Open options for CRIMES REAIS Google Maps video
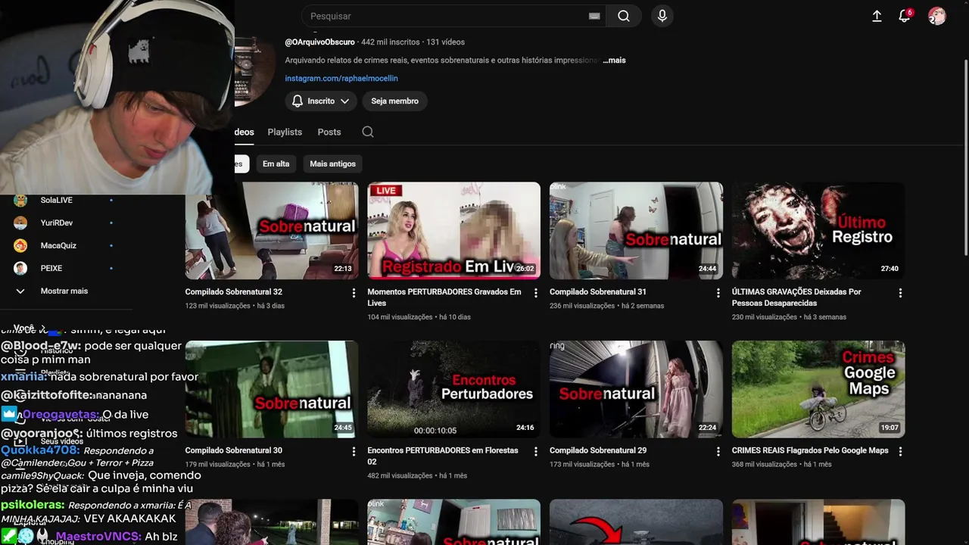This screenshot has height=545, width=969. (900, 451)
